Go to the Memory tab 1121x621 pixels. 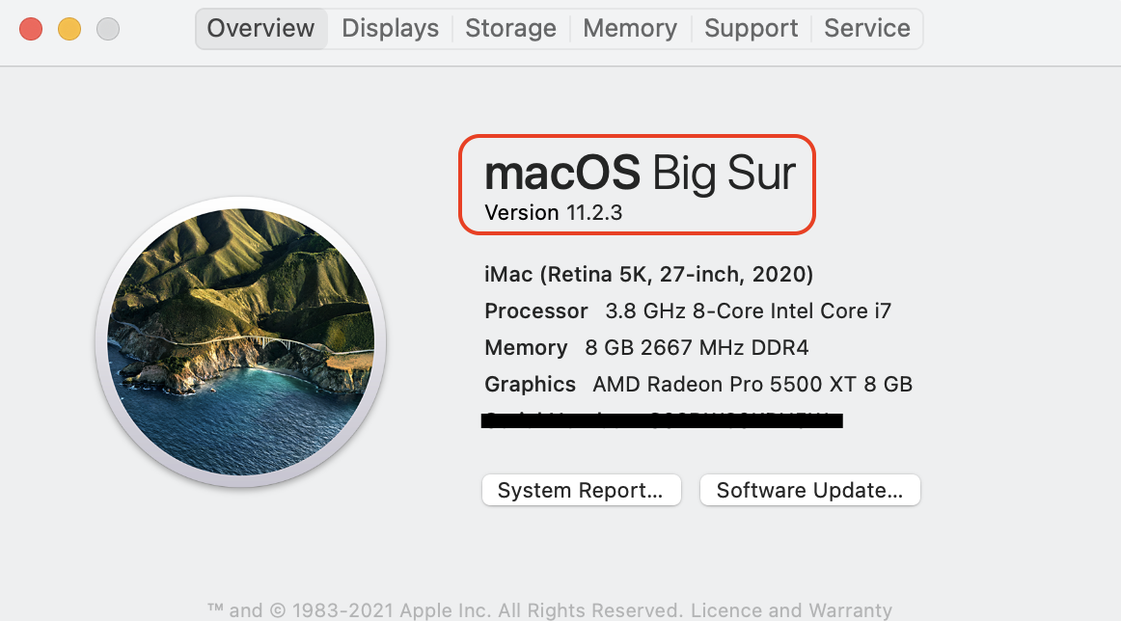click(x=630, y=29)
